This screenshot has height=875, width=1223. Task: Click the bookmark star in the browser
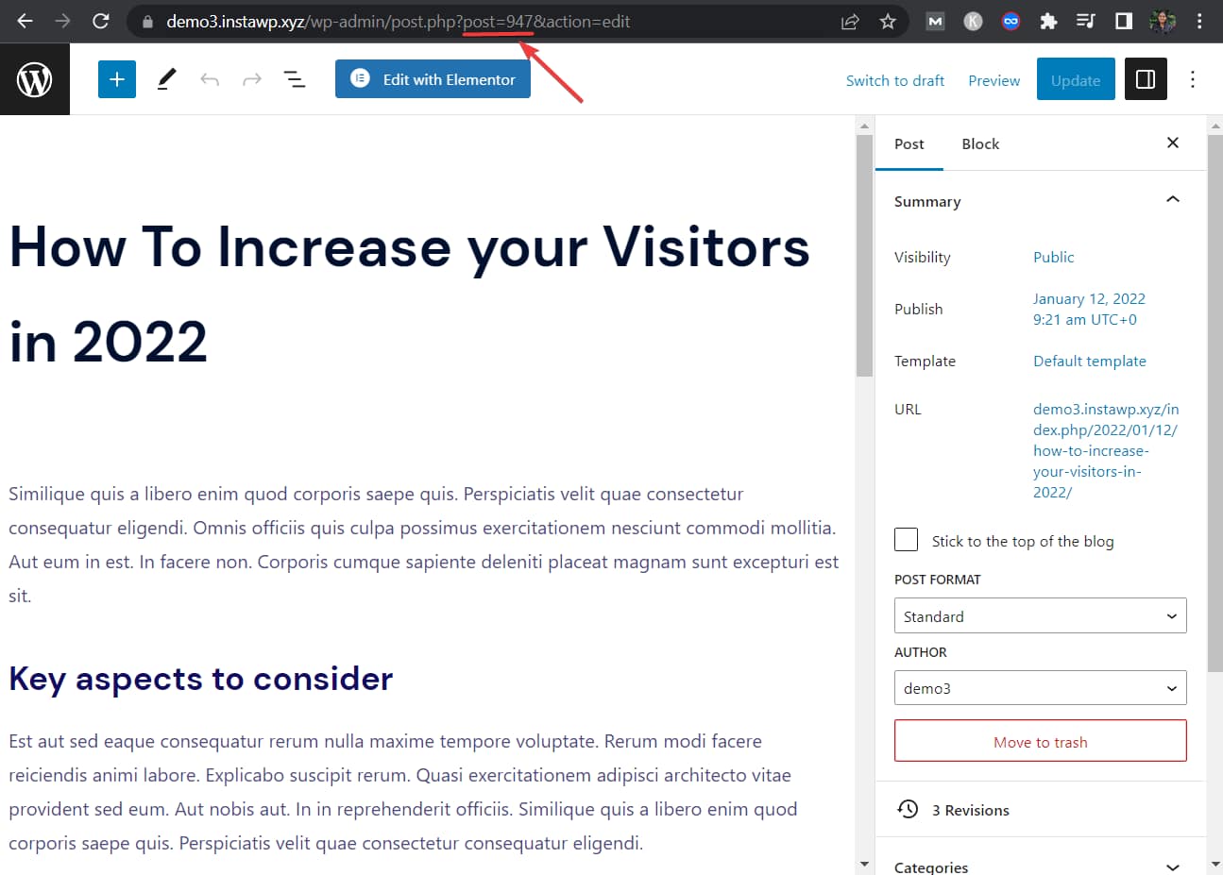pyautogui.click(x=888, y=21)
